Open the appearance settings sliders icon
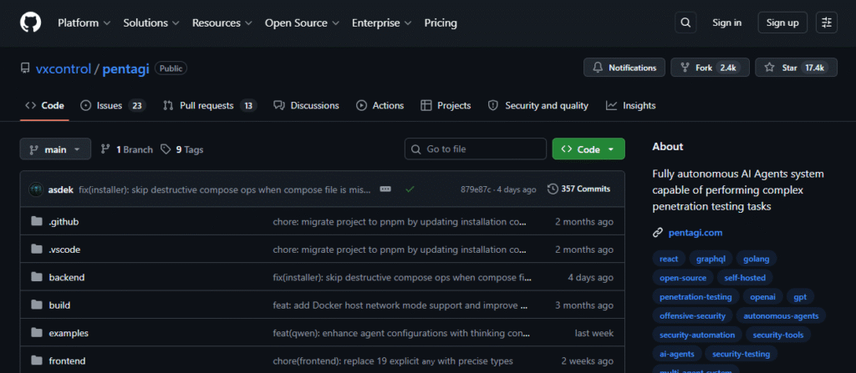This screenshot has width=856, height=373. [x=827, y=23]
